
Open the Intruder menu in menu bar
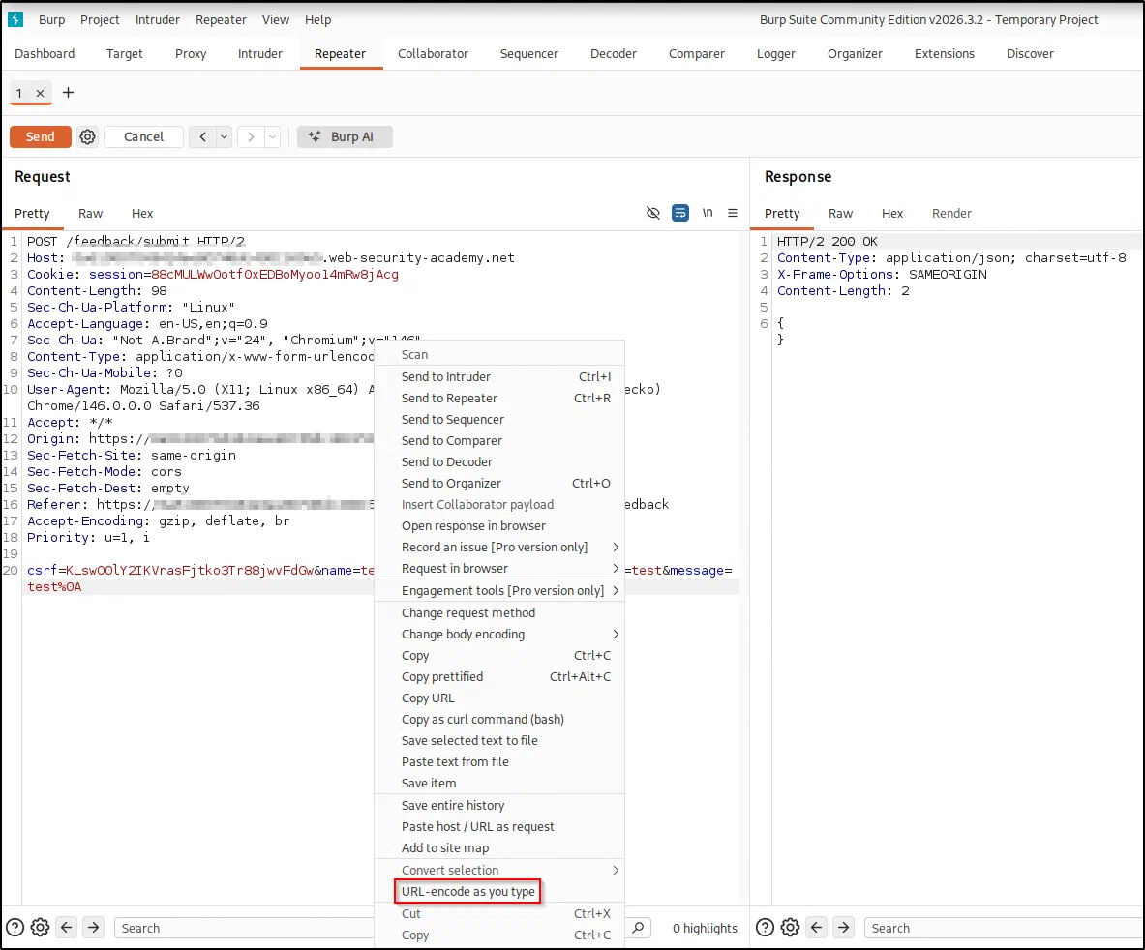157,19
